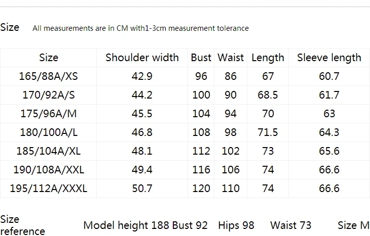Click the Size column header in table
Image resolution: width=370 pixels, height=236 pixels.
pyautogui.click(x=49, y=58)
